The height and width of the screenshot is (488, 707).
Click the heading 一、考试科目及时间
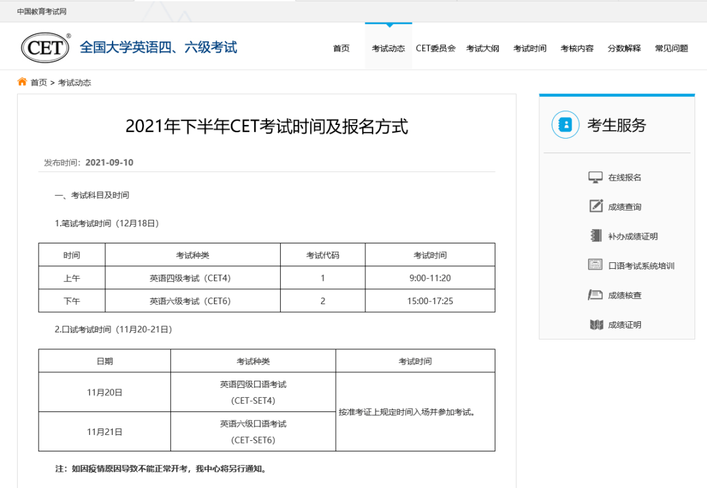pos(92,195)
